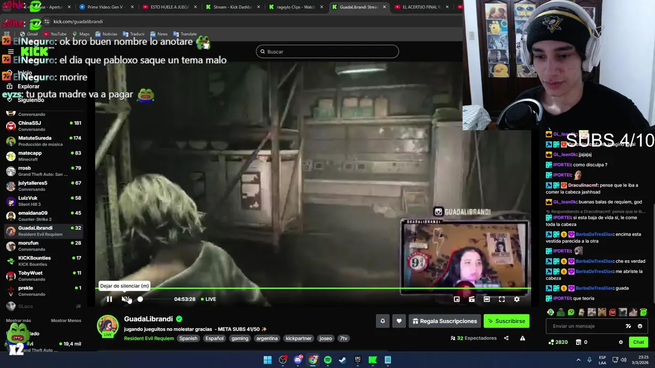Open GuadaLibrandi channel avatar
This screenshot has height=368, width=655.
[107, 326]
